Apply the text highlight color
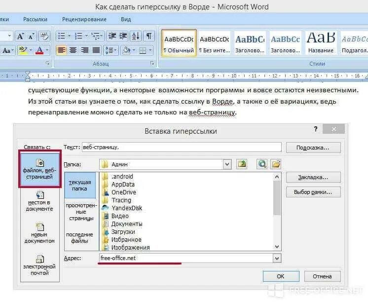368x302 pixels. pyautogui.click(x=23, y=50)
